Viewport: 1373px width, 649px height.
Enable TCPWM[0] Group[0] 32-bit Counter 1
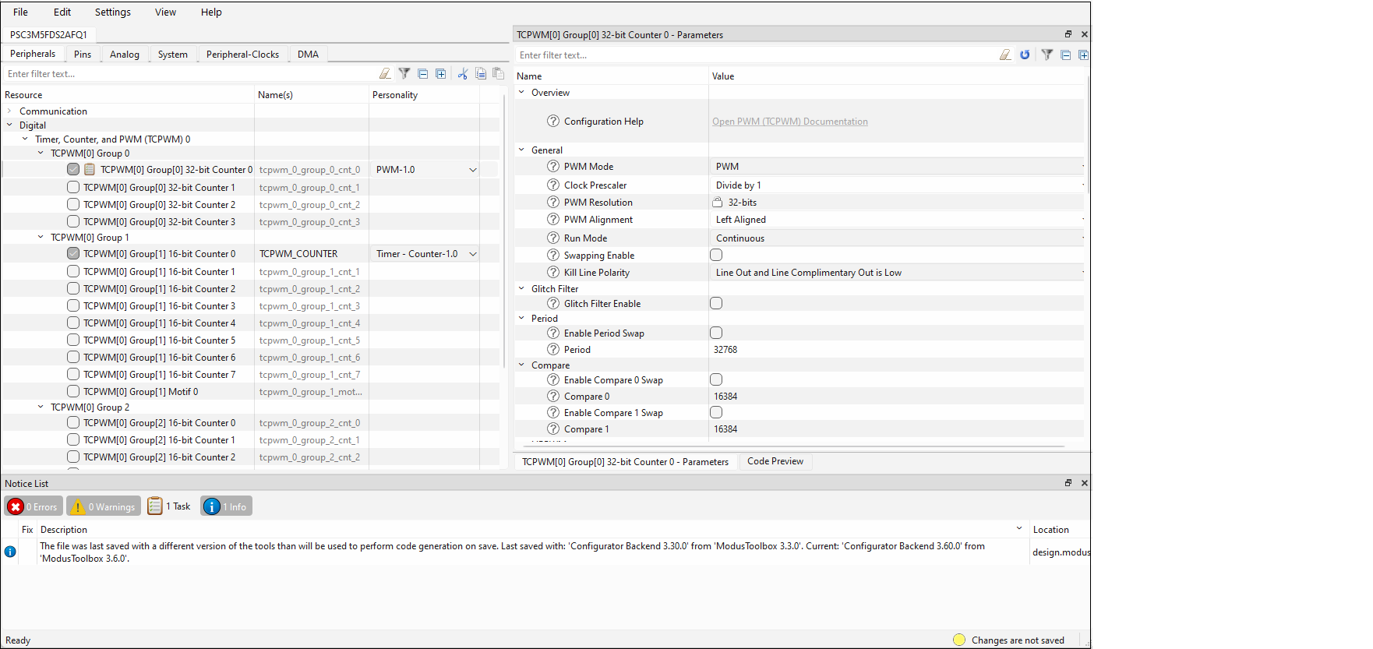73,188
